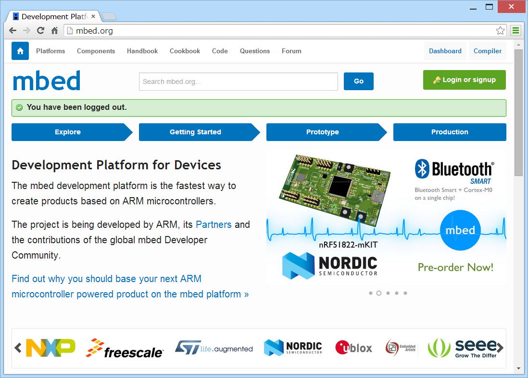
Task: Click the browser home icon
Action: pyautogui.click(x=54, y=31)
